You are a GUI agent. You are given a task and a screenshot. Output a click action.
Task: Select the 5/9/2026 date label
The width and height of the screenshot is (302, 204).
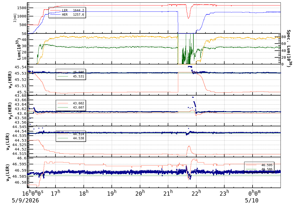(x=25, y=201)
